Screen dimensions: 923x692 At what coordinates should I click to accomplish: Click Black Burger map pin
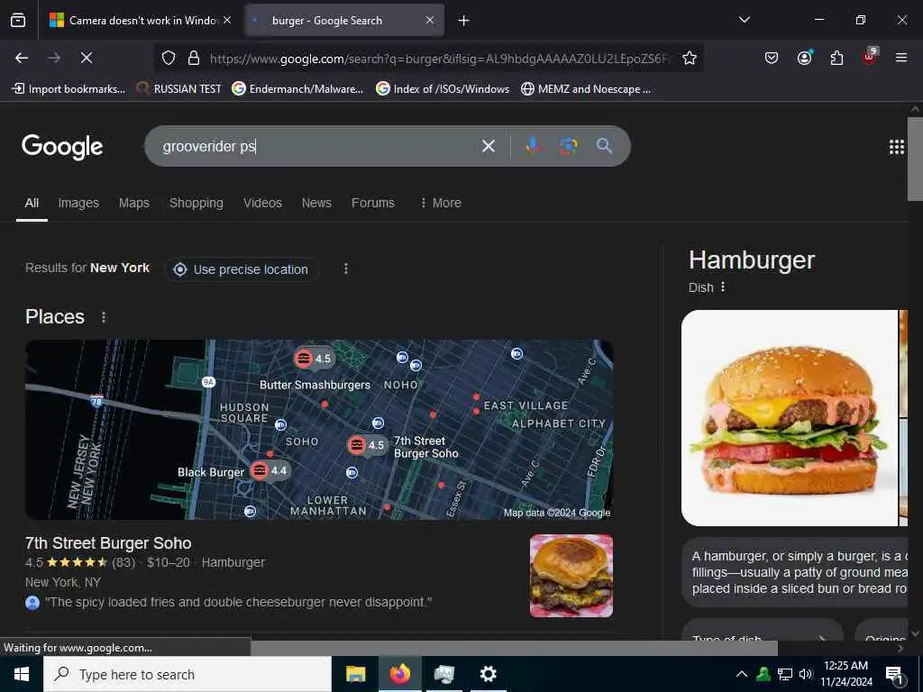(x=270, y=470)
